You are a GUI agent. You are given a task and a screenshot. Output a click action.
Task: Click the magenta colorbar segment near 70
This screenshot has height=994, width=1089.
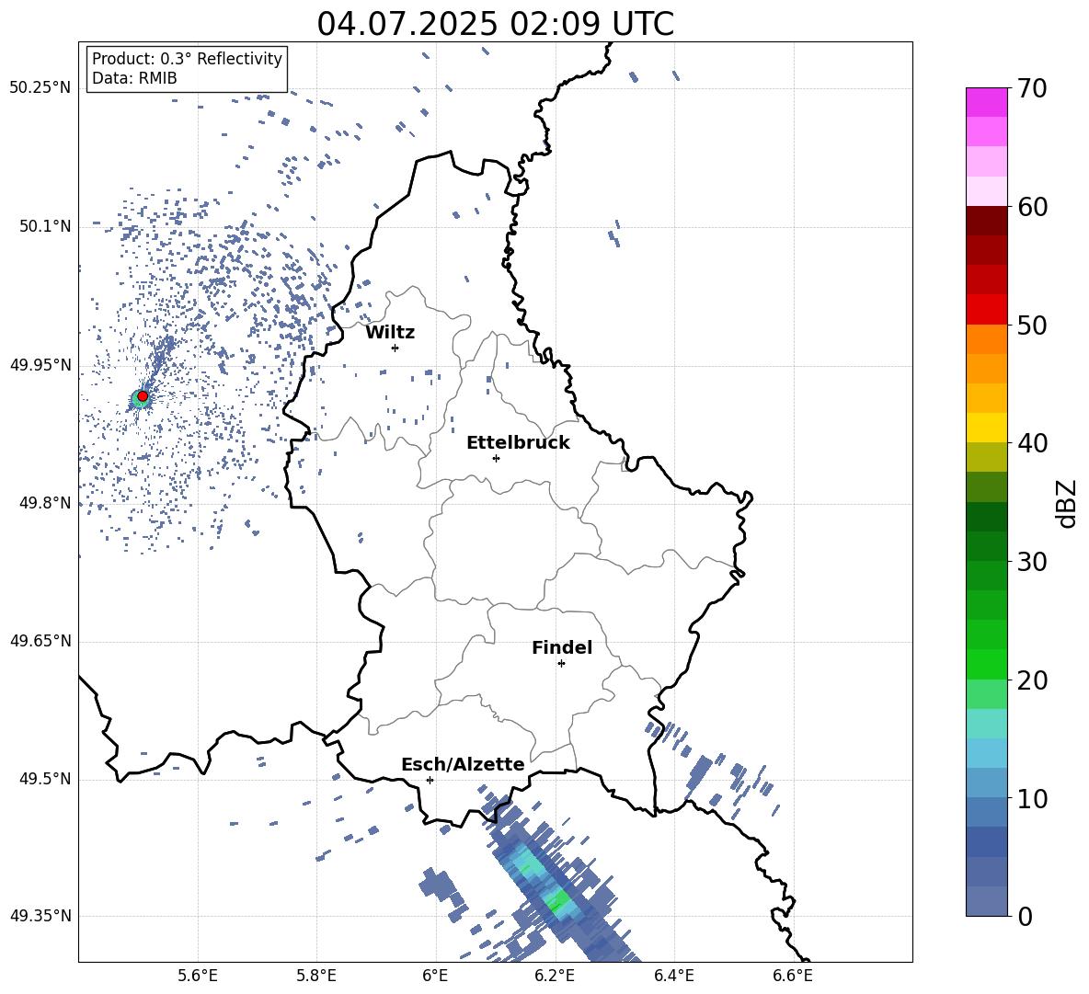click(x=986, y=103)
